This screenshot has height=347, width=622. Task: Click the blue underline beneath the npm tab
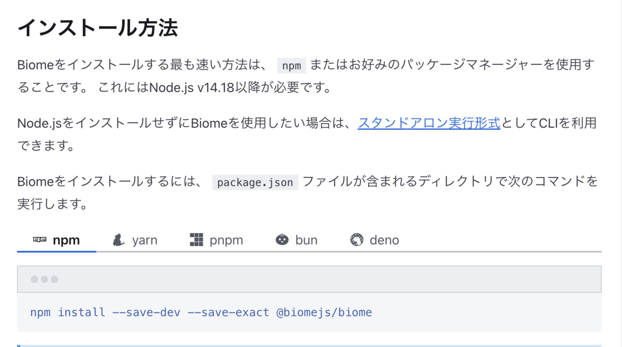(x=57, y=252)
